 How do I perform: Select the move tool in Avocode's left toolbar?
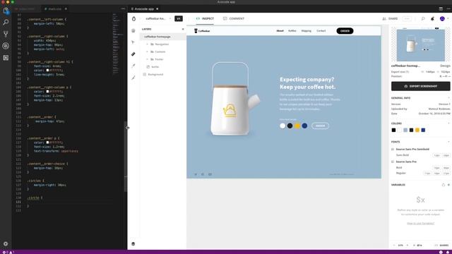[x=133, y=30]
